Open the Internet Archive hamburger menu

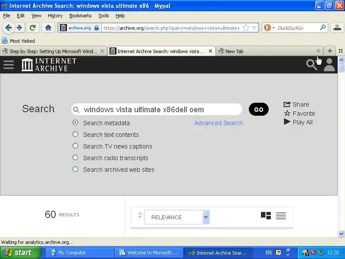pyautogui.click(x=9, y=64)
